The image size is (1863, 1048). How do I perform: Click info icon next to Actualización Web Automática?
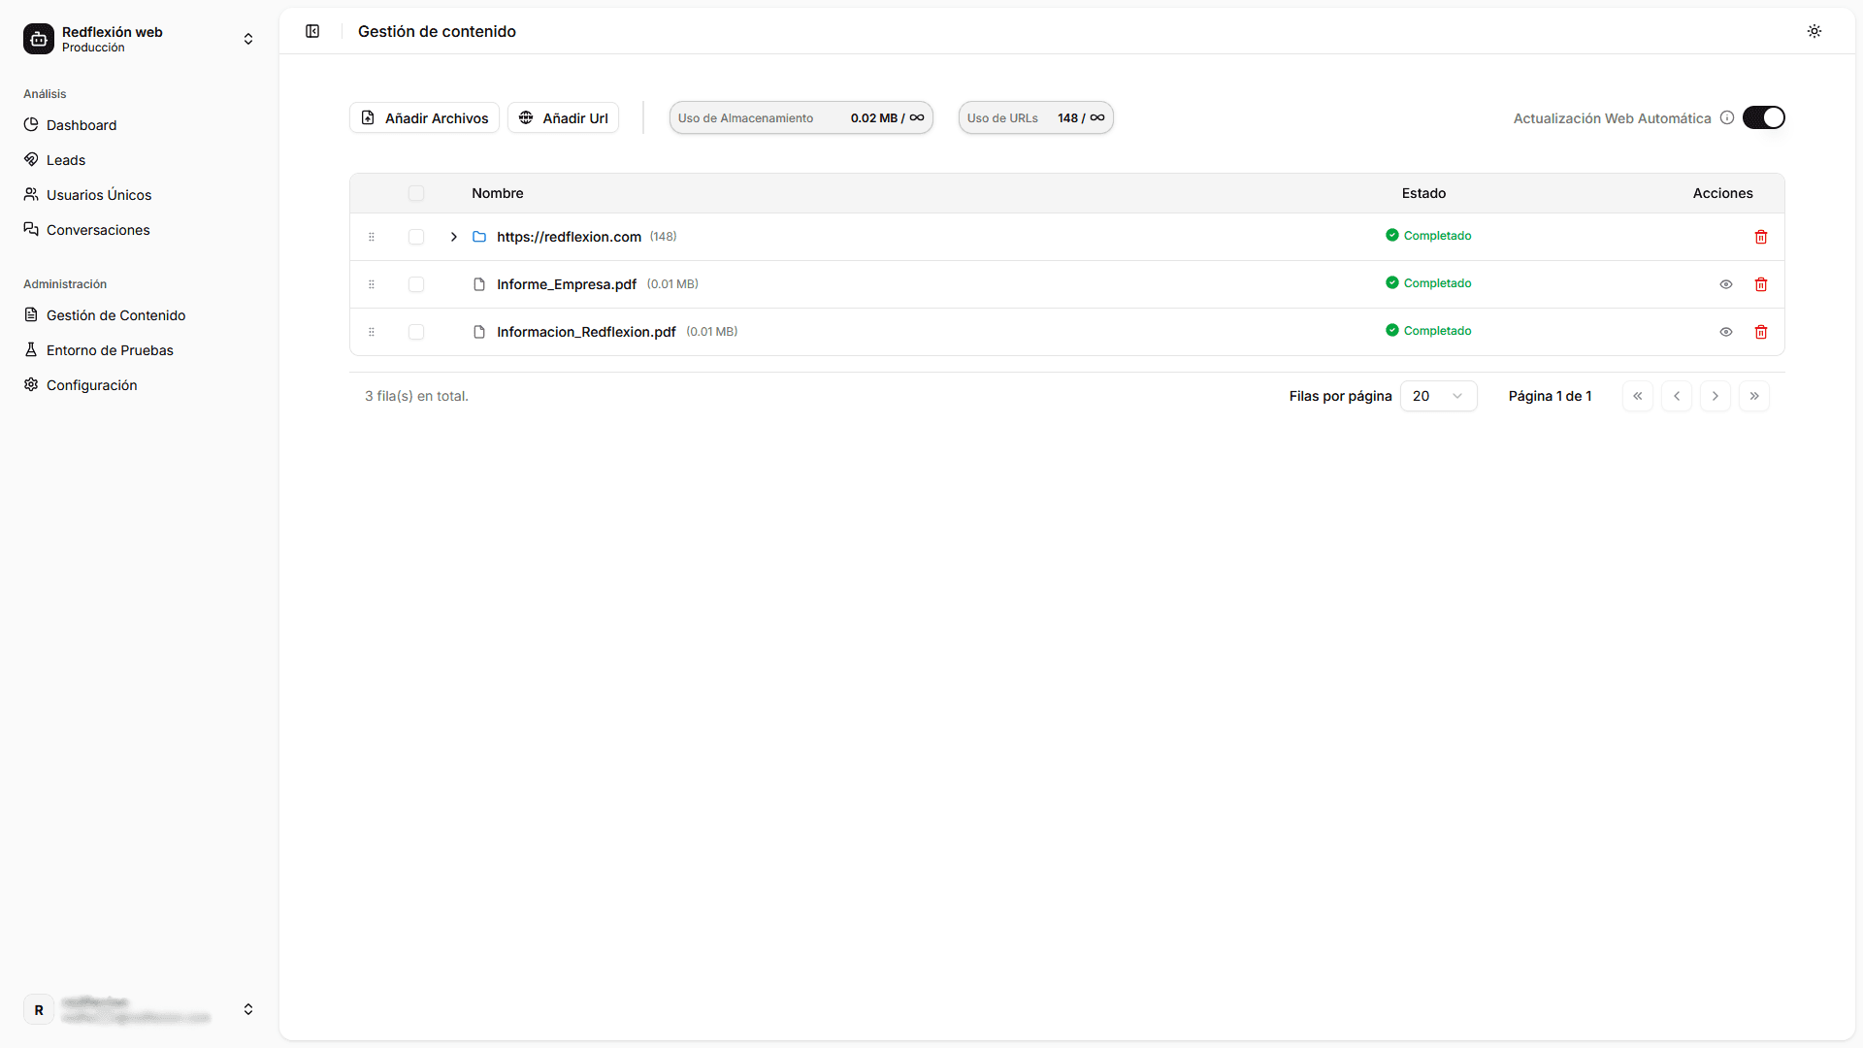click(1727, 117)
